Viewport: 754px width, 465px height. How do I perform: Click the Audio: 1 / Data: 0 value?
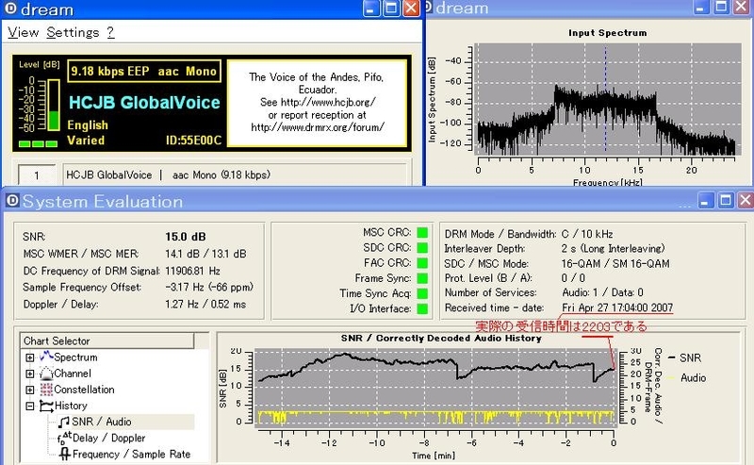602,292
